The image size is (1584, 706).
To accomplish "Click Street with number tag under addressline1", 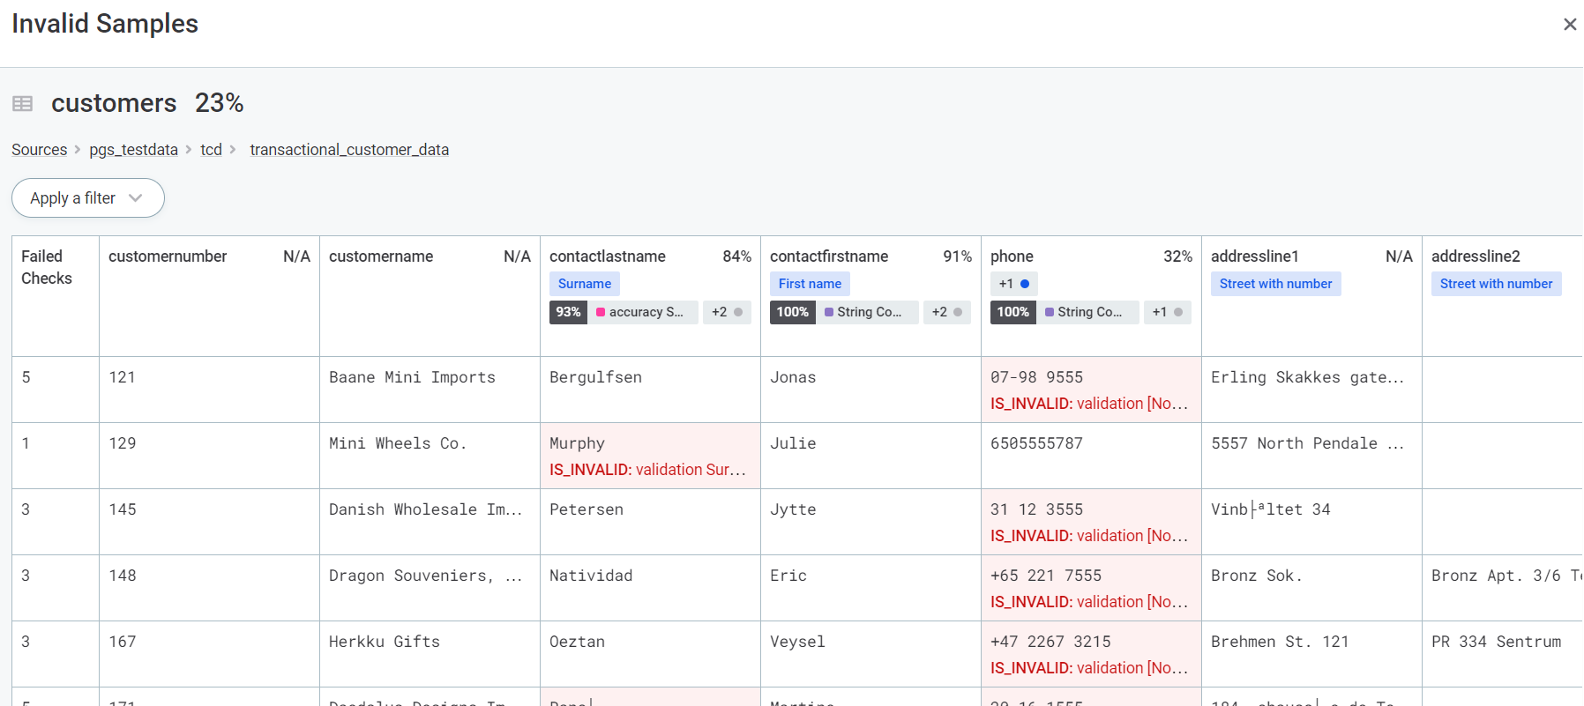I will 1275,284.
